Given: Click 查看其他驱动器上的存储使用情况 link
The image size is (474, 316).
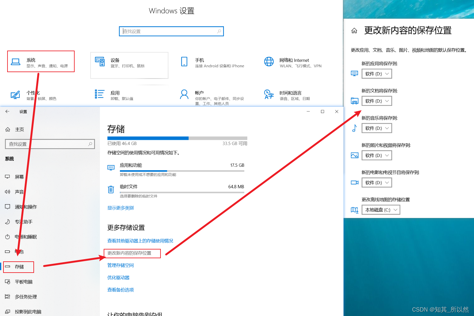Looking at the screenshot, I should point(140,241).
